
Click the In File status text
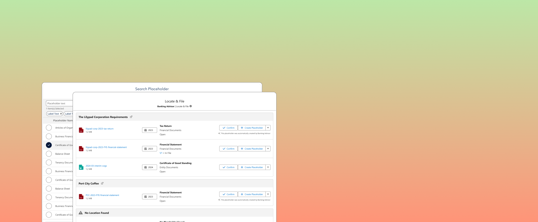pos(168,153)
